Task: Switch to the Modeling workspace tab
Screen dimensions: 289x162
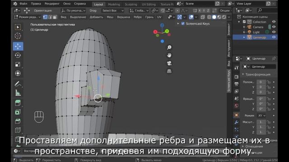Action: tap(114, 4)
